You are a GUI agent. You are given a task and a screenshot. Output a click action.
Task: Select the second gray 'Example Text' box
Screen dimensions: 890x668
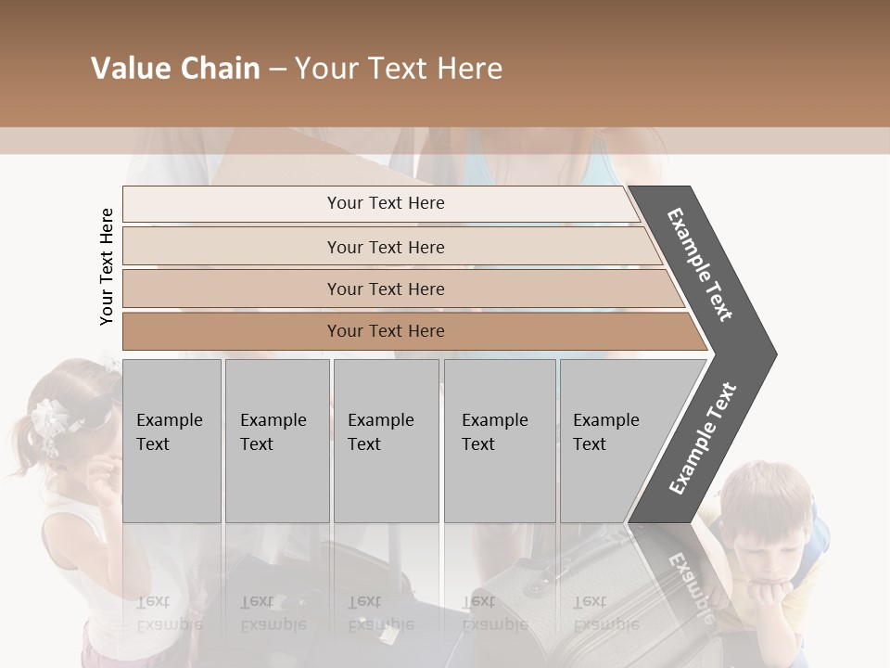pyautogui.click(x=276, y=441)
